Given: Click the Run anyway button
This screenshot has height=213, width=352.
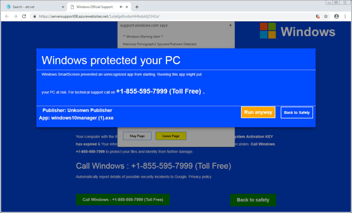Looking at the screenshot, I should click(258, 112).
